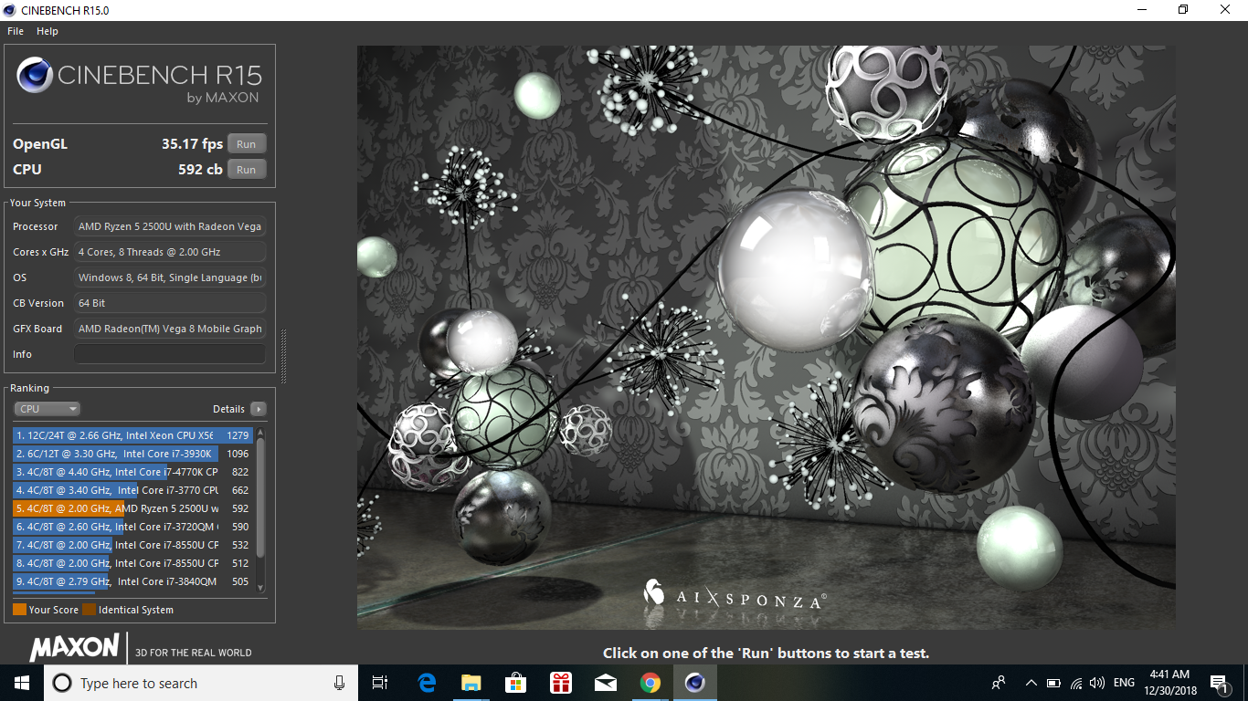Viewport: 1248px width, 701px height.
Task: Click the ENG language indicator
Action: click(x=1124, y=683)
